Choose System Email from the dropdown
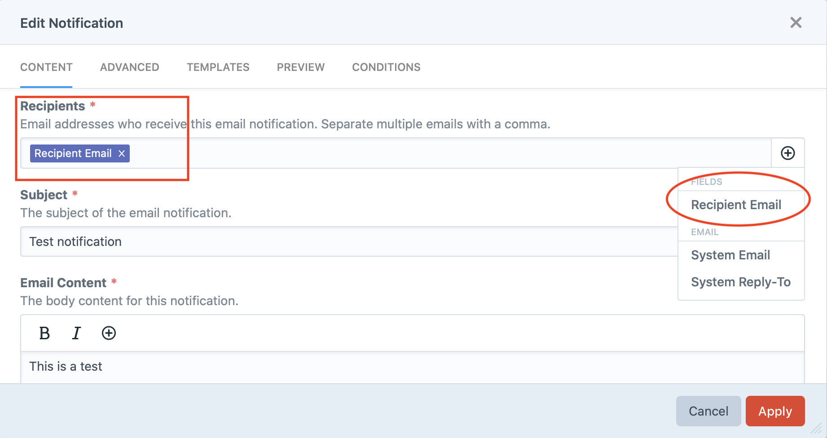 point(730,255)
